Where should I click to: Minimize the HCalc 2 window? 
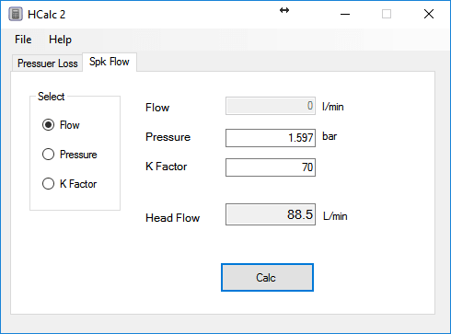(x=345, y=14)
